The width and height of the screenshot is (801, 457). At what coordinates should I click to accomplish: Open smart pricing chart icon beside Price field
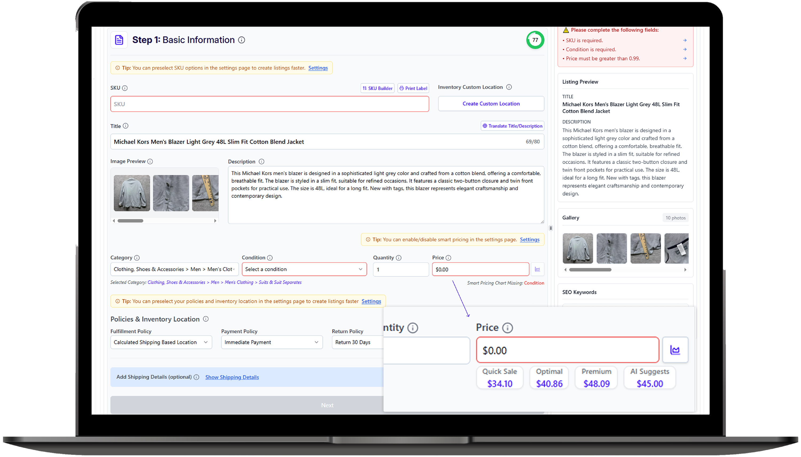tap(537, 269)
